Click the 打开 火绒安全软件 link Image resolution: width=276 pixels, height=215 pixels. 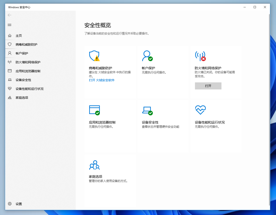click(x=102, y=80)
